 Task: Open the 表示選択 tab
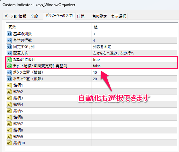click(118, 16)
